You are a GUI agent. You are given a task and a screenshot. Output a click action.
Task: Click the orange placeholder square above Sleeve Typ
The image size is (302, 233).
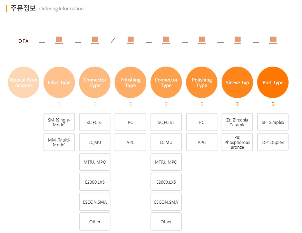pos(237,39)
